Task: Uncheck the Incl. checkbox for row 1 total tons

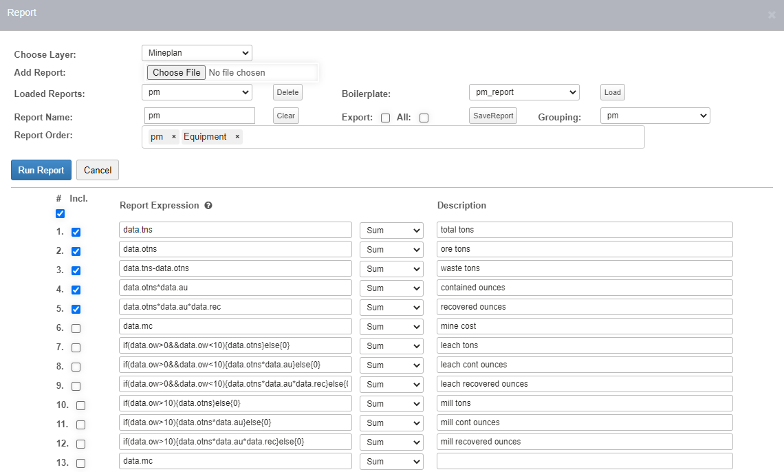Action: [76, 232]
